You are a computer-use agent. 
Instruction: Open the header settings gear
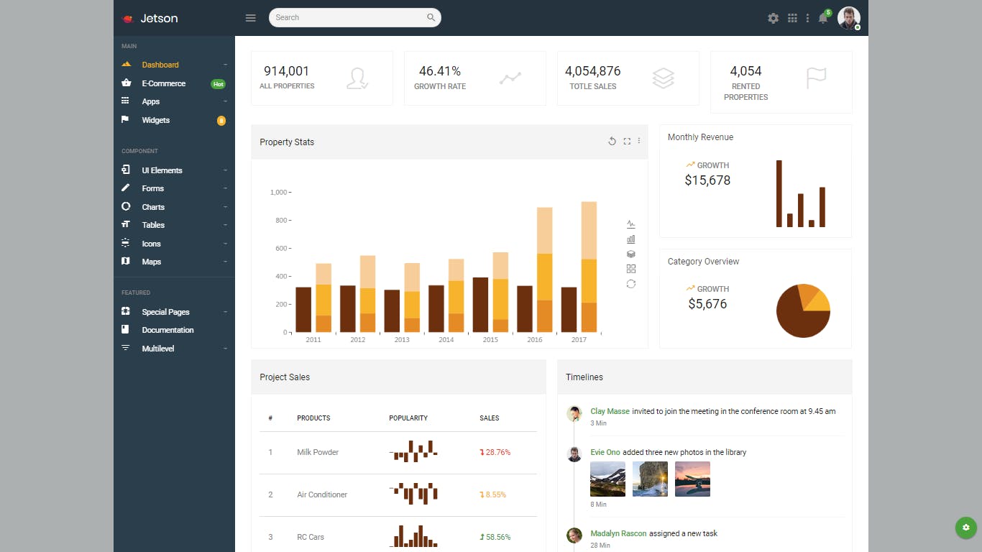pos(773,18)
